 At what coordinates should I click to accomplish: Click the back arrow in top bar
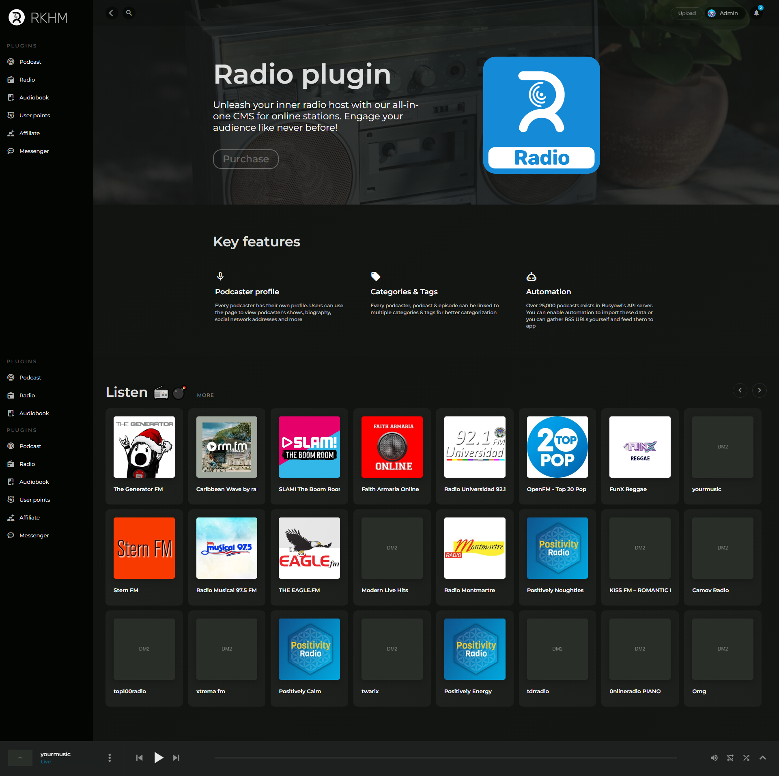111,13
